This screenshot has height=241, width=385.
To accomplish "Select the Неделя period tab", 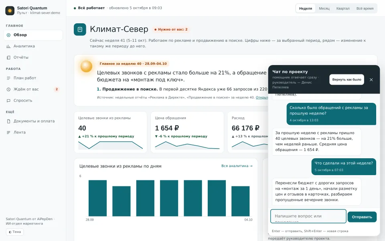I will (306, 8).
